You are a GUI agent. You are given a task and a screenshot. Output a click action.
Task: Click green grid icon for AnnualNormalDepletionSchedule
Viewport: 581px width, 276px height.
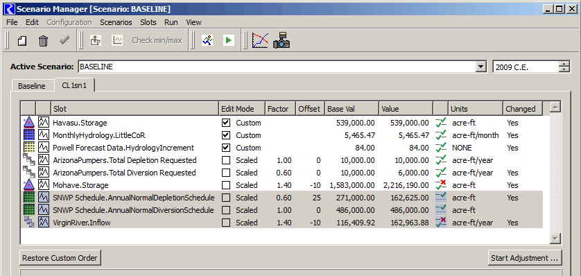click(28, 198)
